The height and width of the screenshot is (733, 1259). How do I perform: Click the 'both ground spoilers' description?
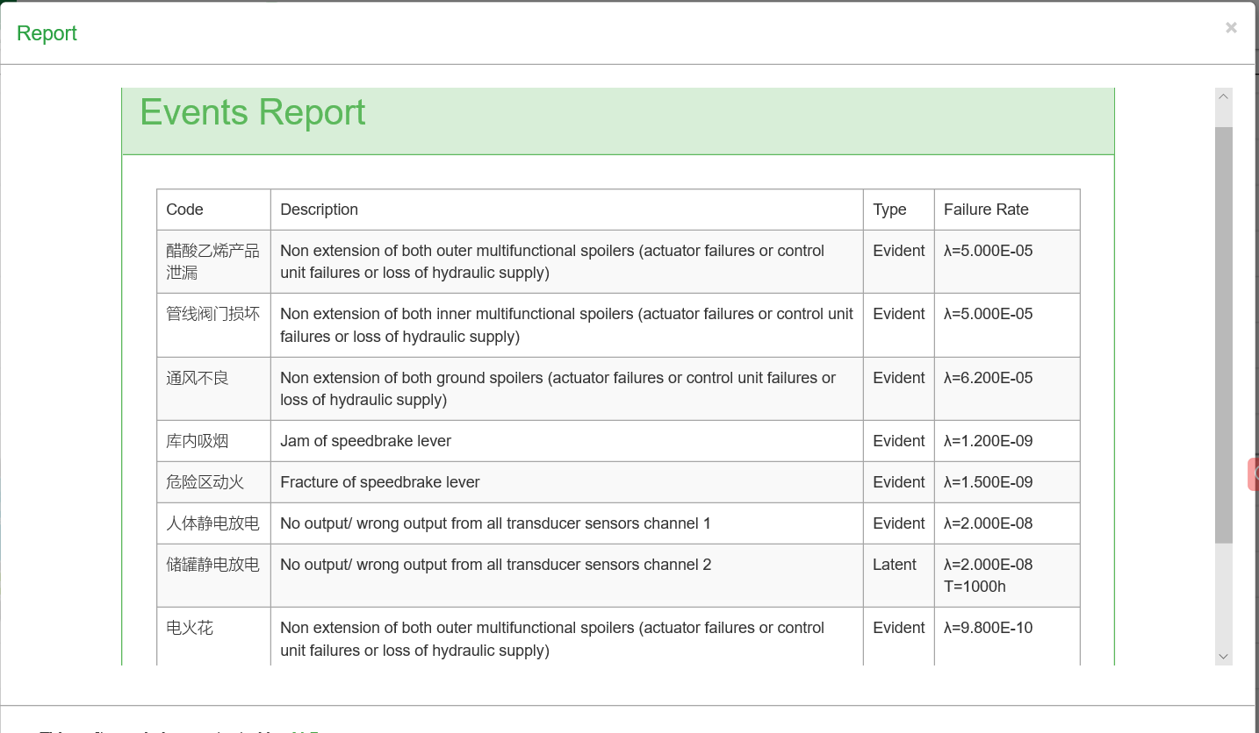click(558, 388)
